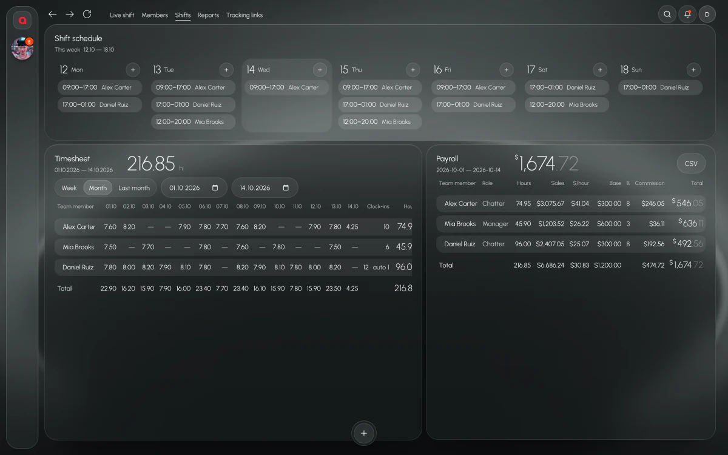Click the Base column header
The height and width of the screenshot is (455, 728).
click(615, 183)
